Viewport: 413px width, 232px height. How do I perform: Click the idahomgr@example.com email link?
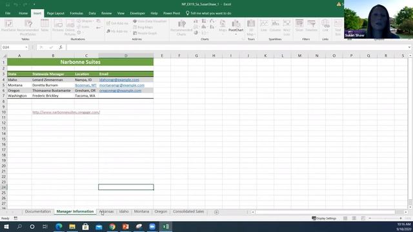point(119,80)
